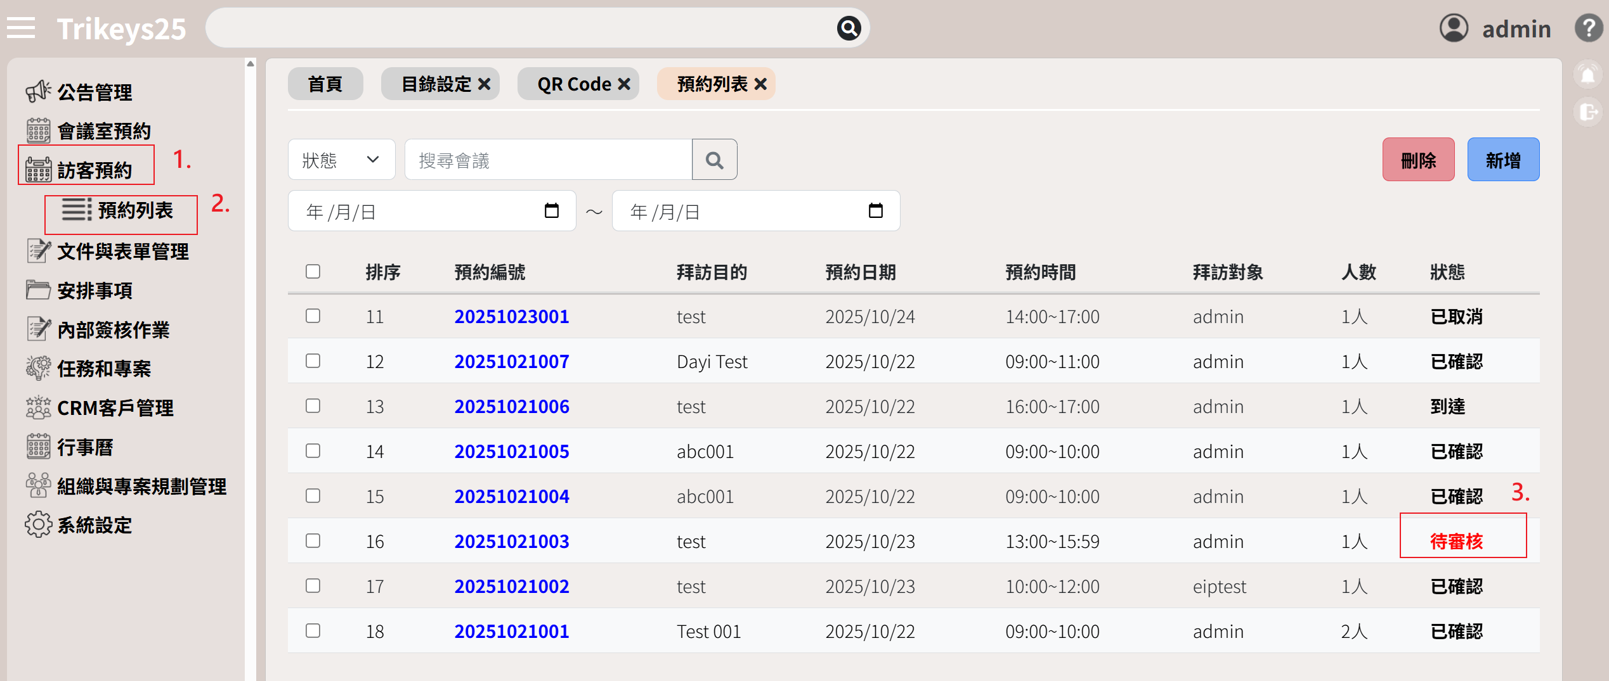The image size is (1609, 681).
Task: Open the hamburger menu icon
Action: coord(21,29)
